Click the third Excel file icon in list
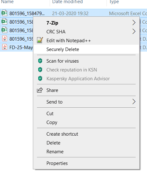Screen dimensions: 147x175 4,30
